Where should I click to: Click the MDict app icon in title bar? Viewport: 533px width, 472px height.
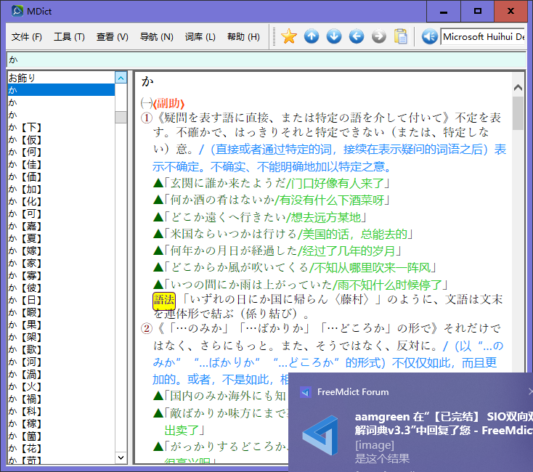tap(17, 11)
